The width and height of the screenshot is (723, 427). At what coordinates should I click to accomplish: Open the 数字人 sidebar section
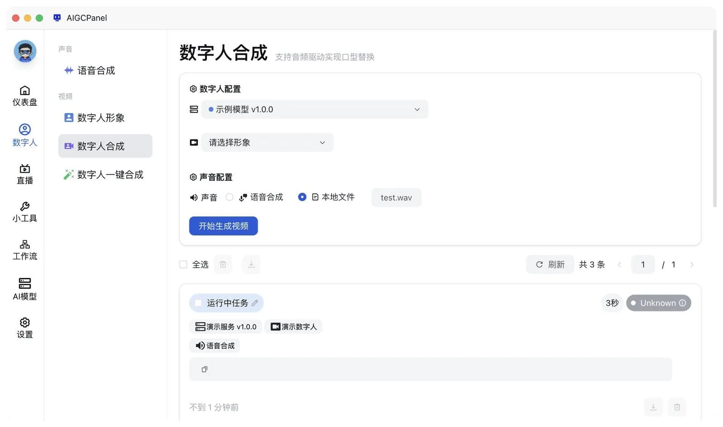click(x=25, y=136)
